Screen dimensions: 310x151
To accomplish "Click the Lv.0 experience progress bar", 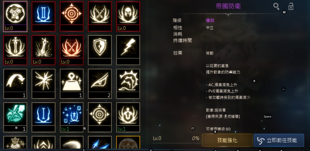I will click(176, 143).
